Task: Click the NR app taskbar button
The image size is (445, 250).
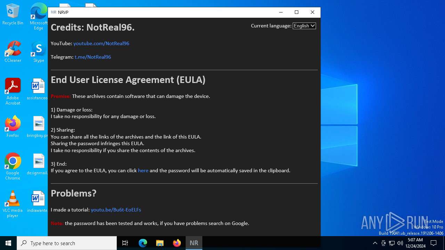Action: (194, 243)
